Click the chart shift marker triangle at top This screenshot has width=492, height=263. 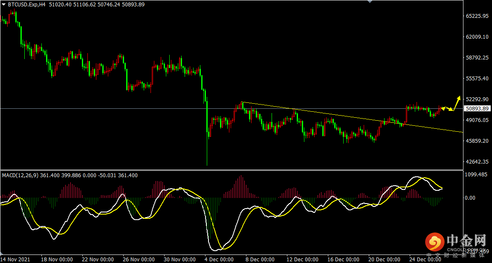370,2
